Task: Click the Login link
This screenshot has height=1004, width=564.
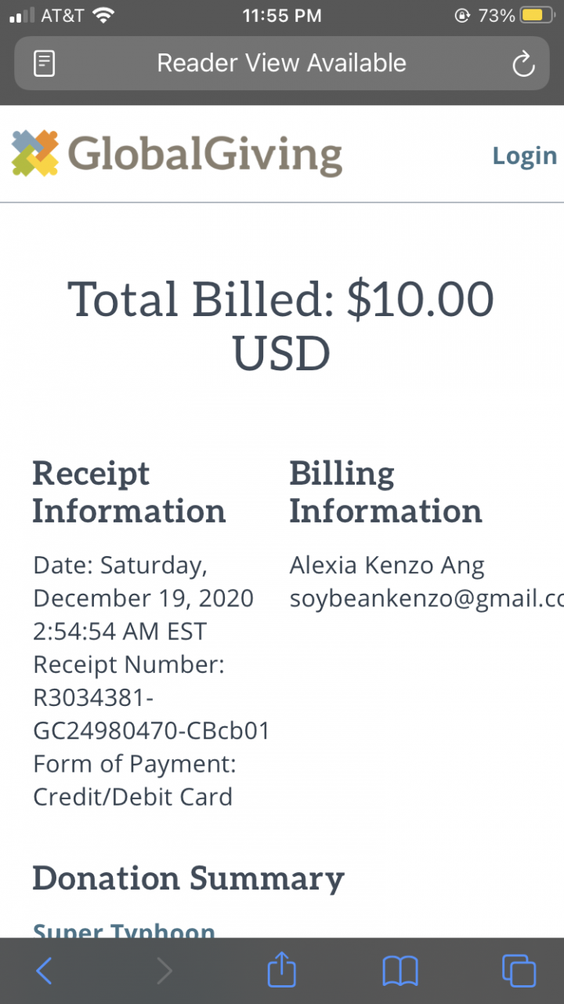Action: coord(524,156)
